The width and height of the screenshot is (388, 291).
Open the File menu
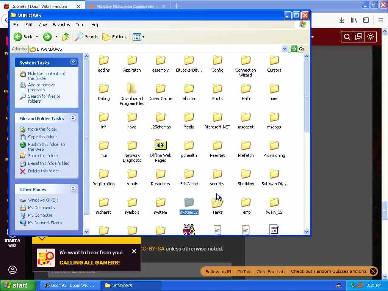[x=16, y=25]
